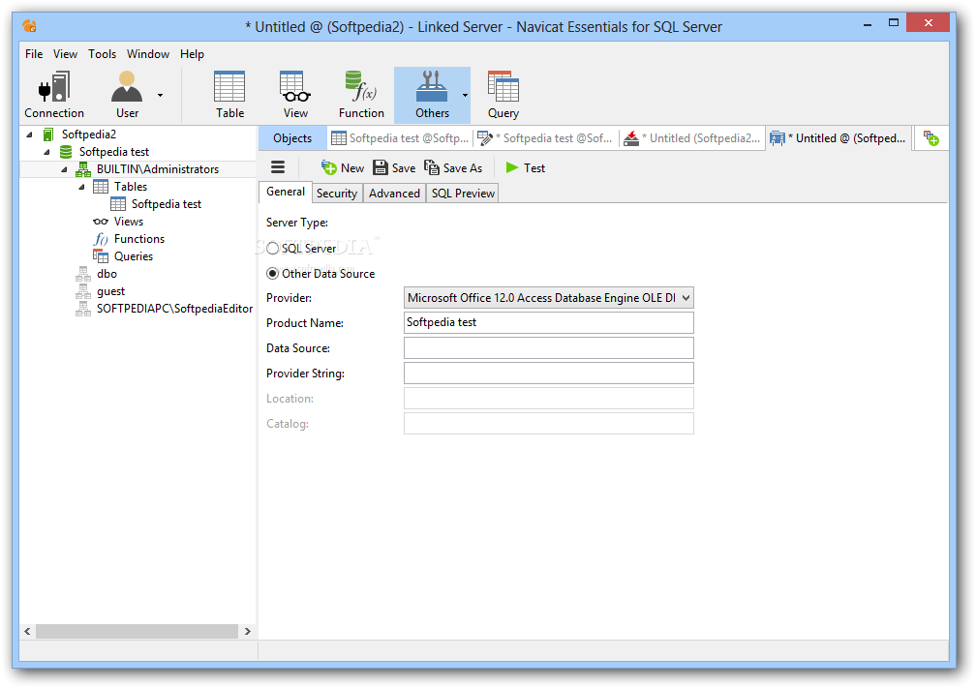Open the User button dropdown arrow
The image size is (976, 688).
160,95
